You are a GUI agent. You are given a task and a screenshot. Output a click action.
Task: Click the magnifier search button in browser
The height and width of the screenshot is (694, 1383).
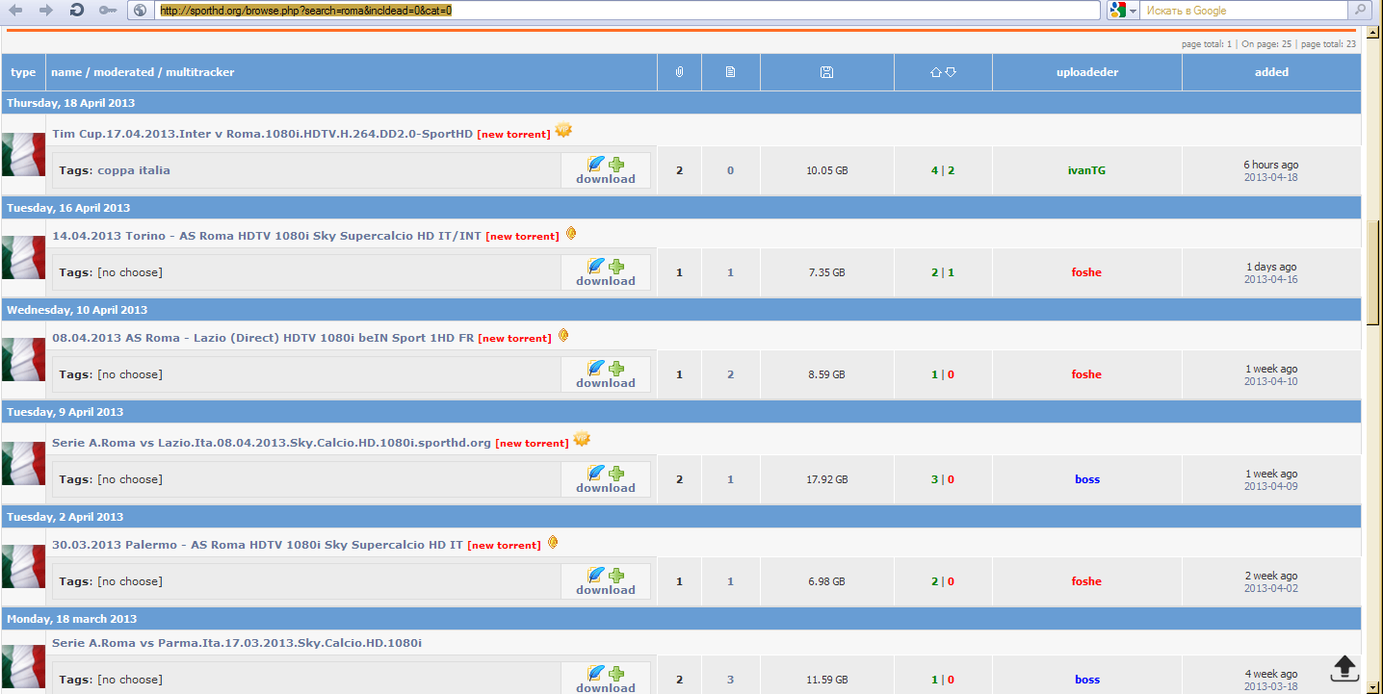(1361, 10)
